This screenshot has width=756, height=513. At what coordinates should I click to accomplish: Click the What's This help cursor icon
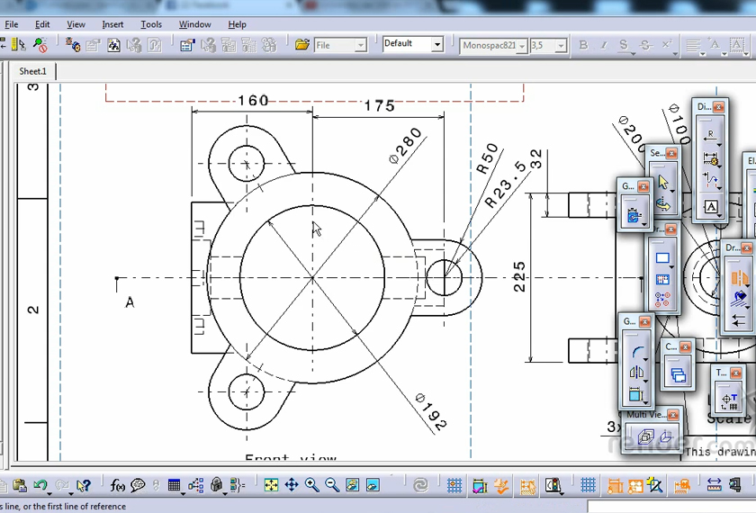click(x=84, y=485)
